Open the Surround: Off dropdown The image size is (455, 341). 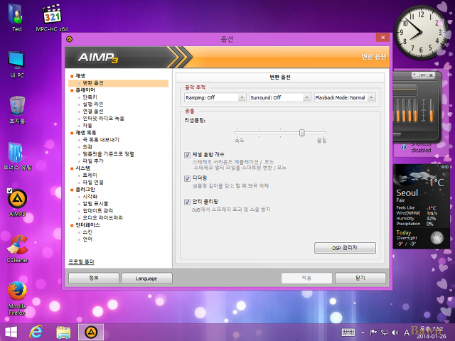pyautogui.click(x=280, y=97)
